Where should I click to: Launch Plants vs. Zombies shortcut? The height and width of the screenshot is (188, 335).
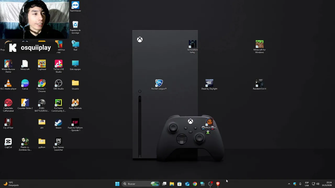click(x=25, y=144)
